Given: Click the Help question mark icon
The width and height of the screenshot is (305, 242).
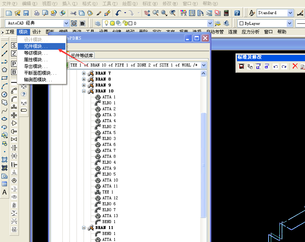Looking at the screenshot, I should click(x=237, y=13).
